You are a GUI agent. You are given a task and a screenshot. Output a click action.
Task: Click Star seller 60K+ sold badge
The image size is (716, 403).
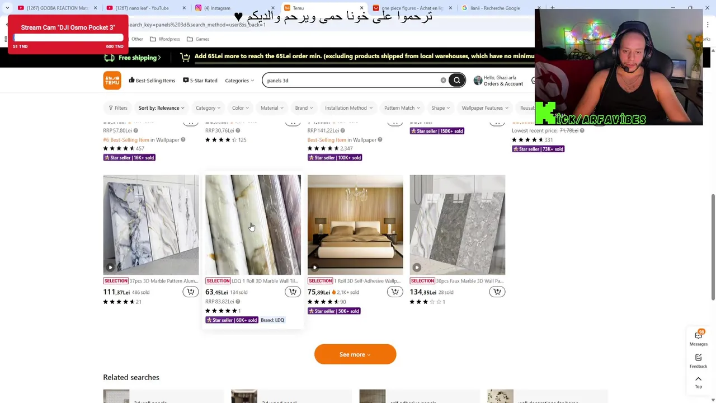(231, 320)
